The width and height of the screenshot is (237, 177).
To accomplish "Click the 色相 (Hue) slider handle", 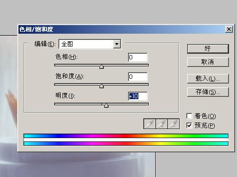I will (x=101, y=66).
